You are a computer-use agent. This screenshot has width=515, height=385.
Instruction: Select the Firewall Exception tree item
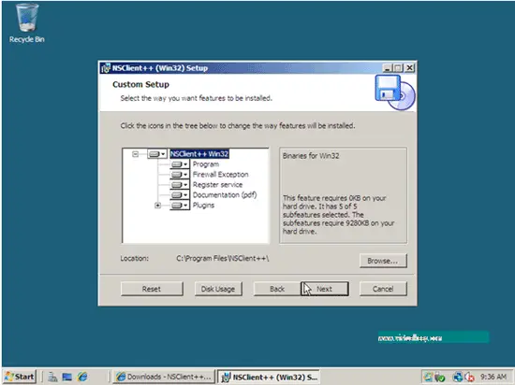[x=220, y=175]
